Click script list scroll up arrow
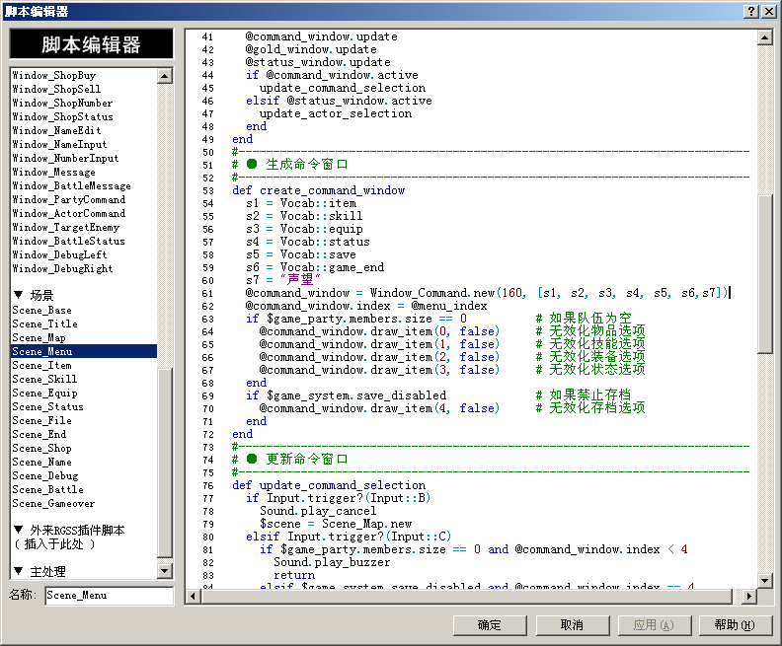The width and height of the screenshot is (782, 646). click(x=165, y=76)
